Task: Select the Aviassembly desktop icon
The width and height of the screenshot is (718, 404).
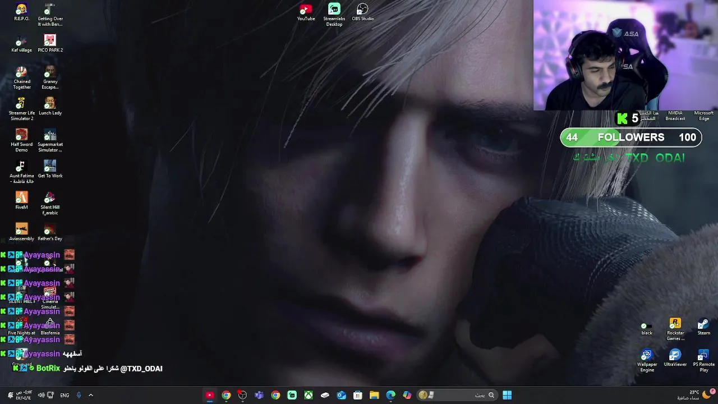Action: point(21,232)
